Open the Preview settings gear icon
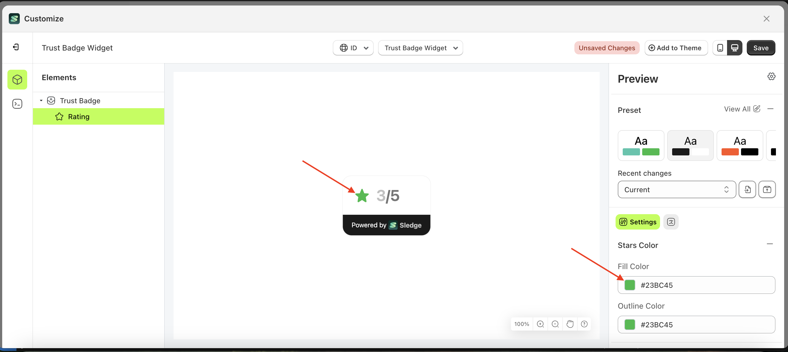The height and width of the screenshot is (352, 788). pyautogui.click(x=771, y=76)
